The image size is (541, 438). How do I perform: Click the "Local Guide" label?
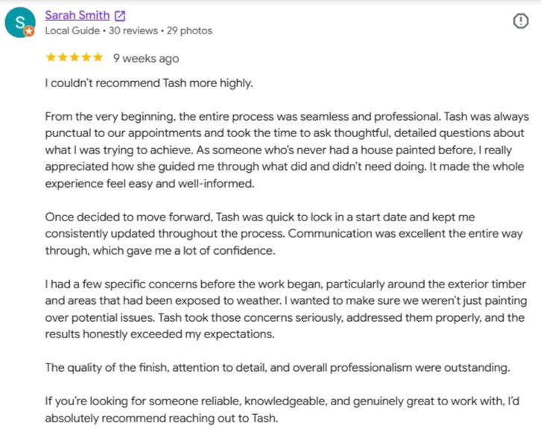[x=72, y=31]
